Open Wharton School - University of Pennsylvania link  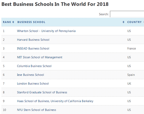[x=46, y=31]
